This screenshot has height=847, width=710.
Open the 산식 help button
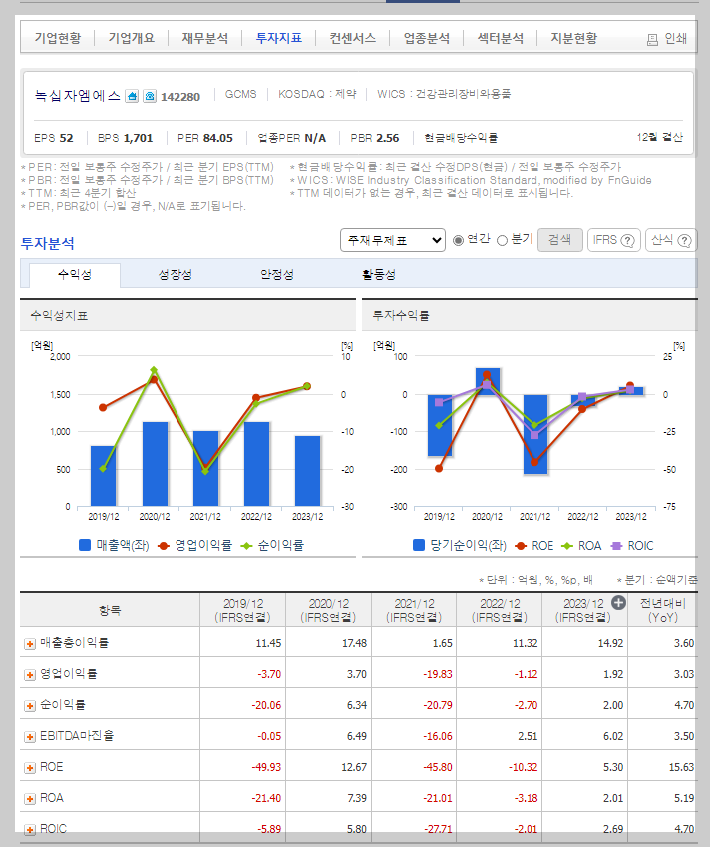(671, 240)
